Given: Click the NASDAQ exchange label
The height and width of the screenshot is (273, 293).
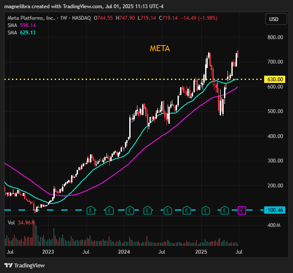Looking at the screenshot, I should coord(81,18).
